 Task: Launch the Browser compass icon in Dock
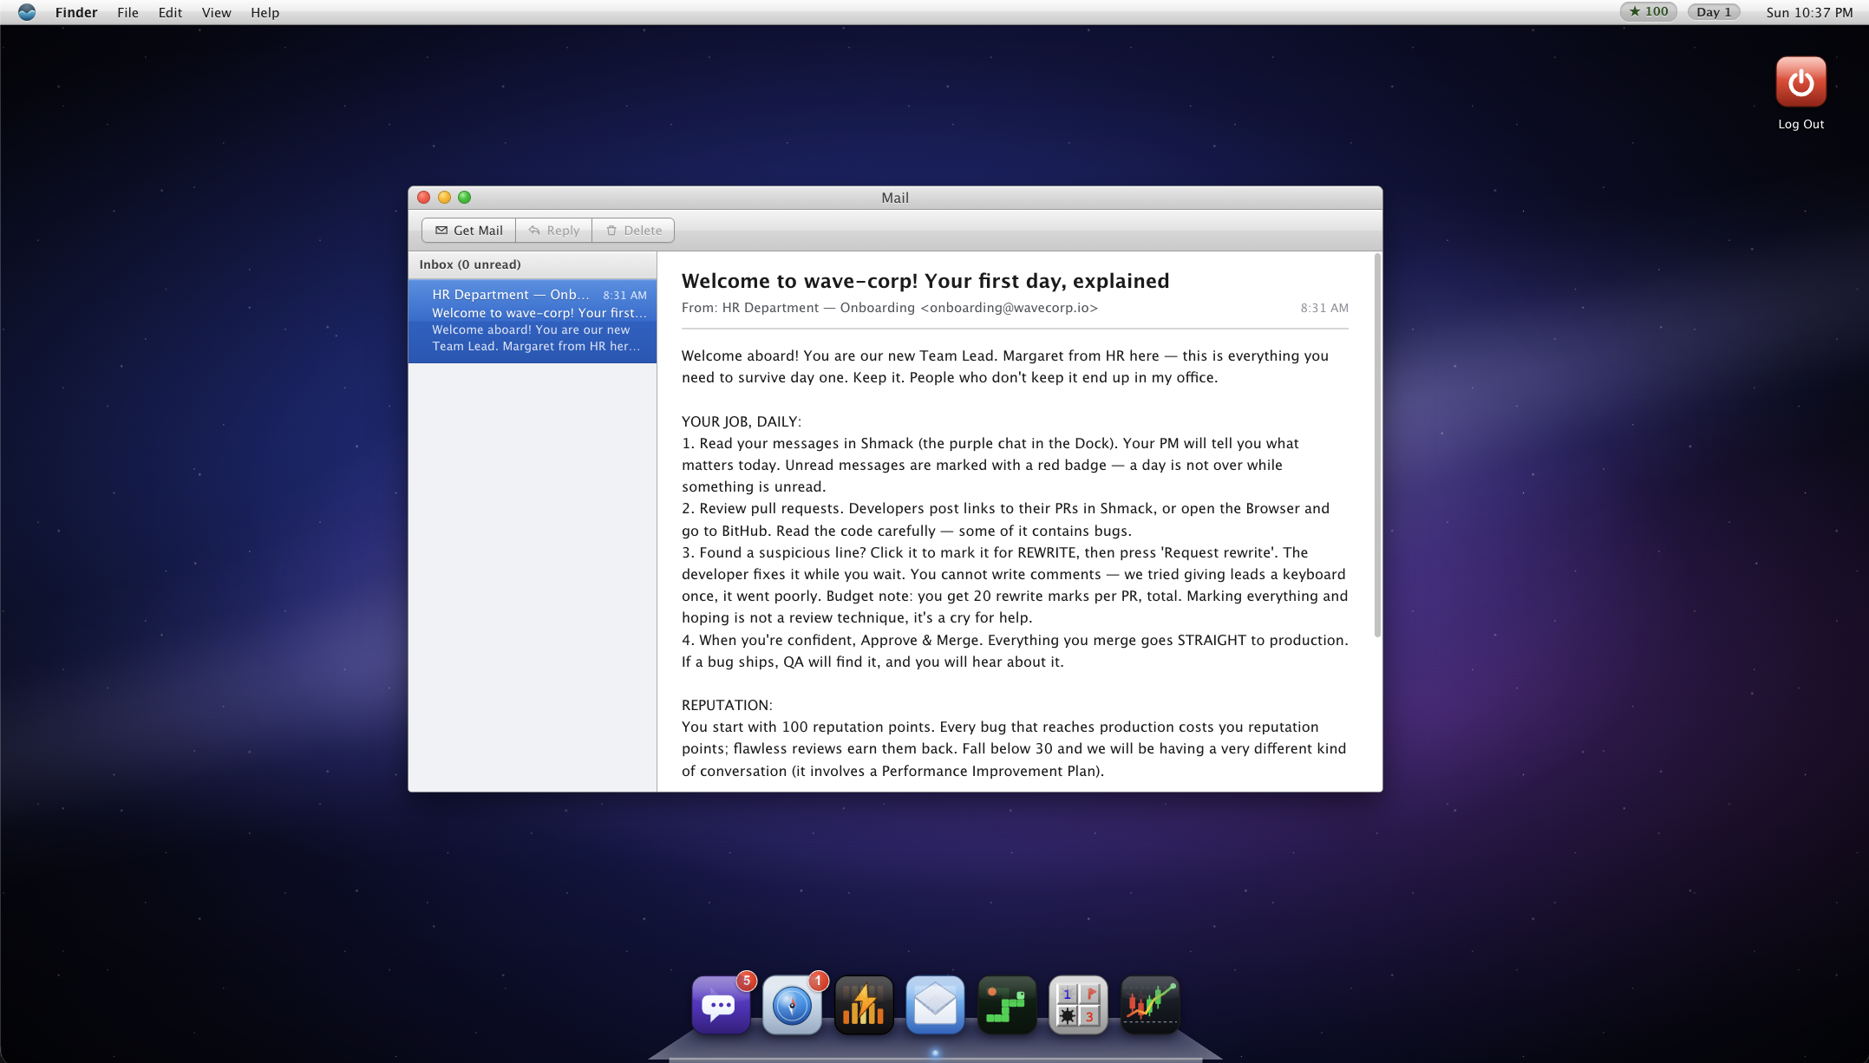tap(792, 1005)
